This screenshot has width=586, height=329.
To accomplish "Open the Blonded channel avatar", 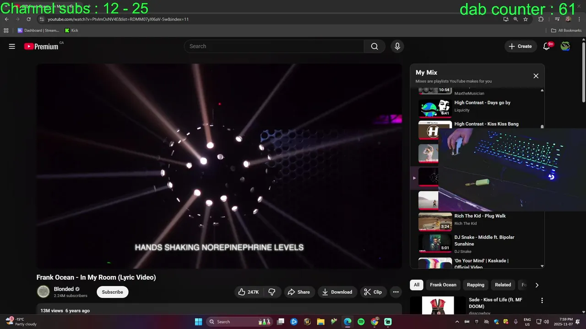I will click(43, 292).
